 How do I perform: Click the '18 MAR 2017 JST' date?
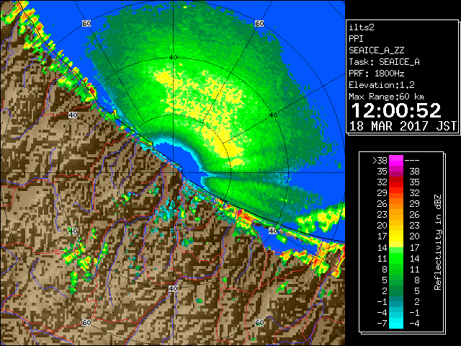pos(403,126)
